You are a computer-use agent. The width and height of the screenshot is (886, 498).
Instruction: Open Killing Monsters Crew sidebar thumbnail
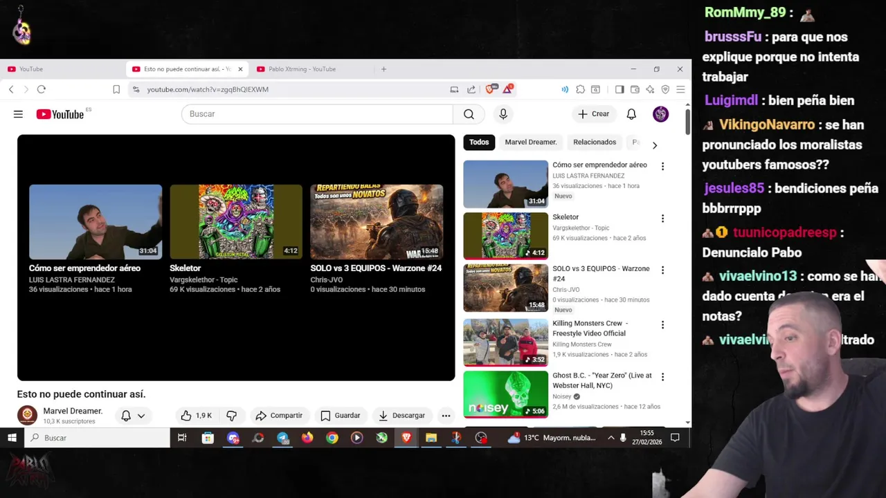tap(505, 342)
